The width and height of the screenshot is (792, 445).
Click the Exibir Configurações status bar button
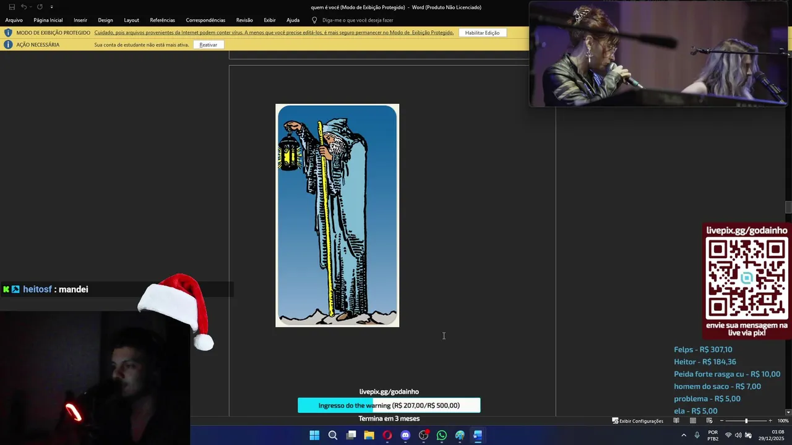point(637,421)
